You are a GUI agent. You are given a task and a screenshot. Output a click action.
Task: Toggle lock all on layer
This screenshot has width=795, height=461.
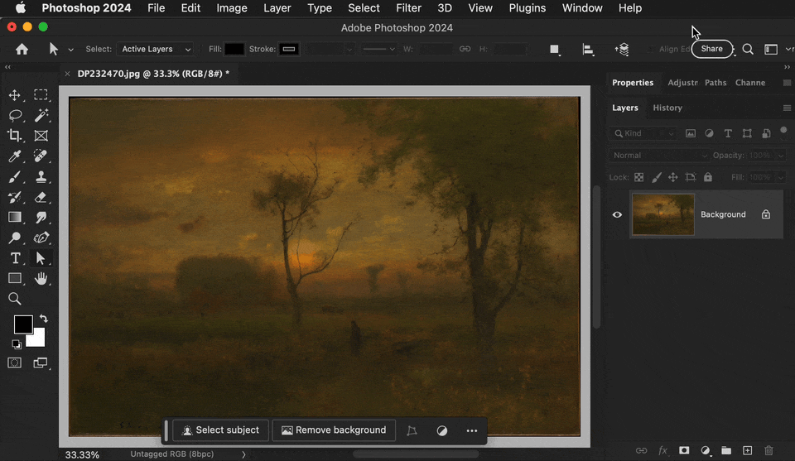708,177
